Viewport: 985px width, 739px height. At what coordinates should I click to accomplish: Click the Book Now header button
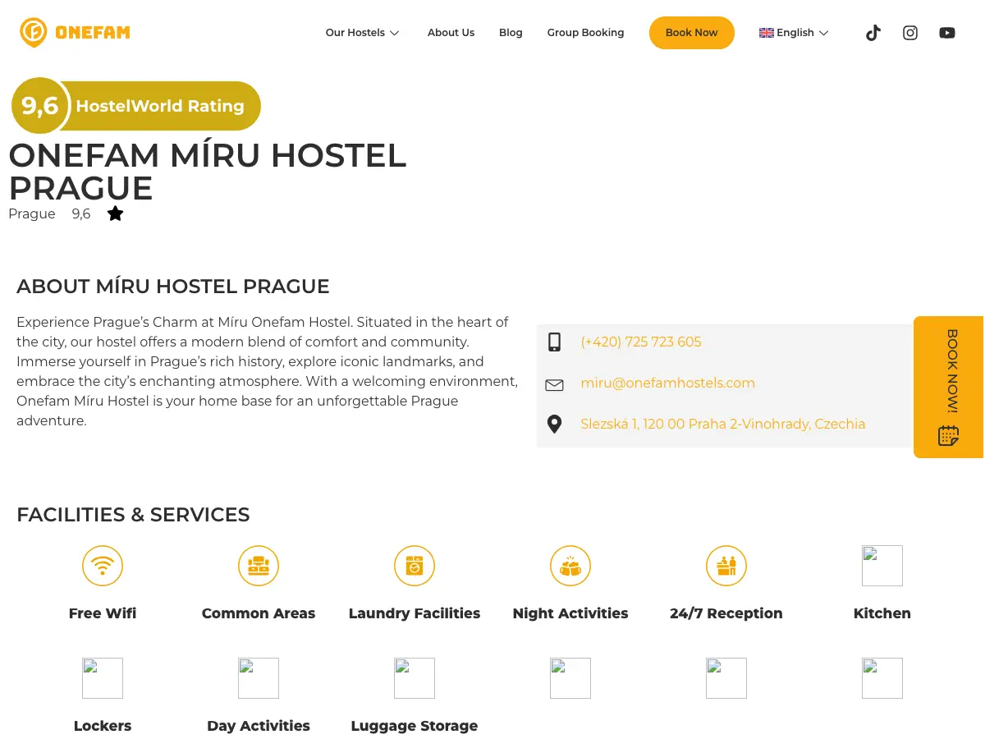click(692, 33)
